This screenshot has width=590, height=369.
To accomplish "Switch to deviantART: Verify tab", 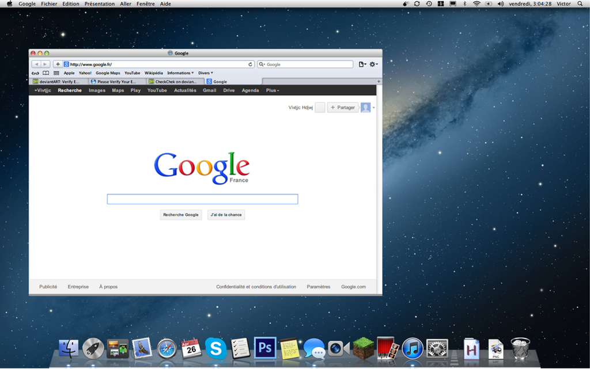I will coord(59,82).
